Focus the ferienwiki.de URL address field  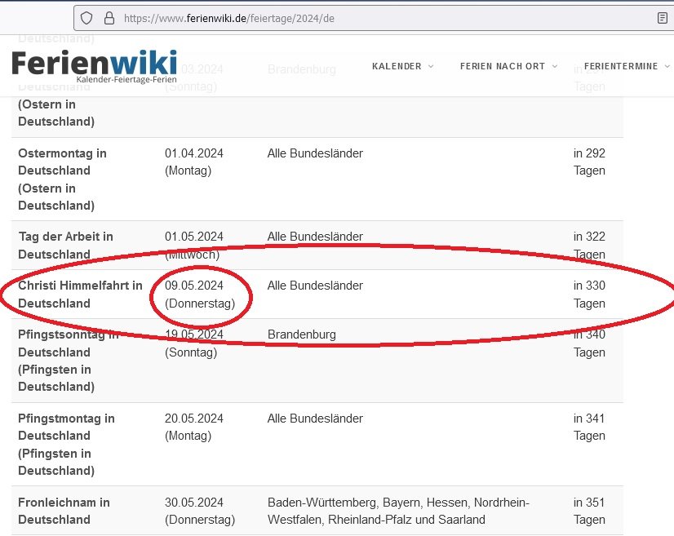(x=326, y=18)
